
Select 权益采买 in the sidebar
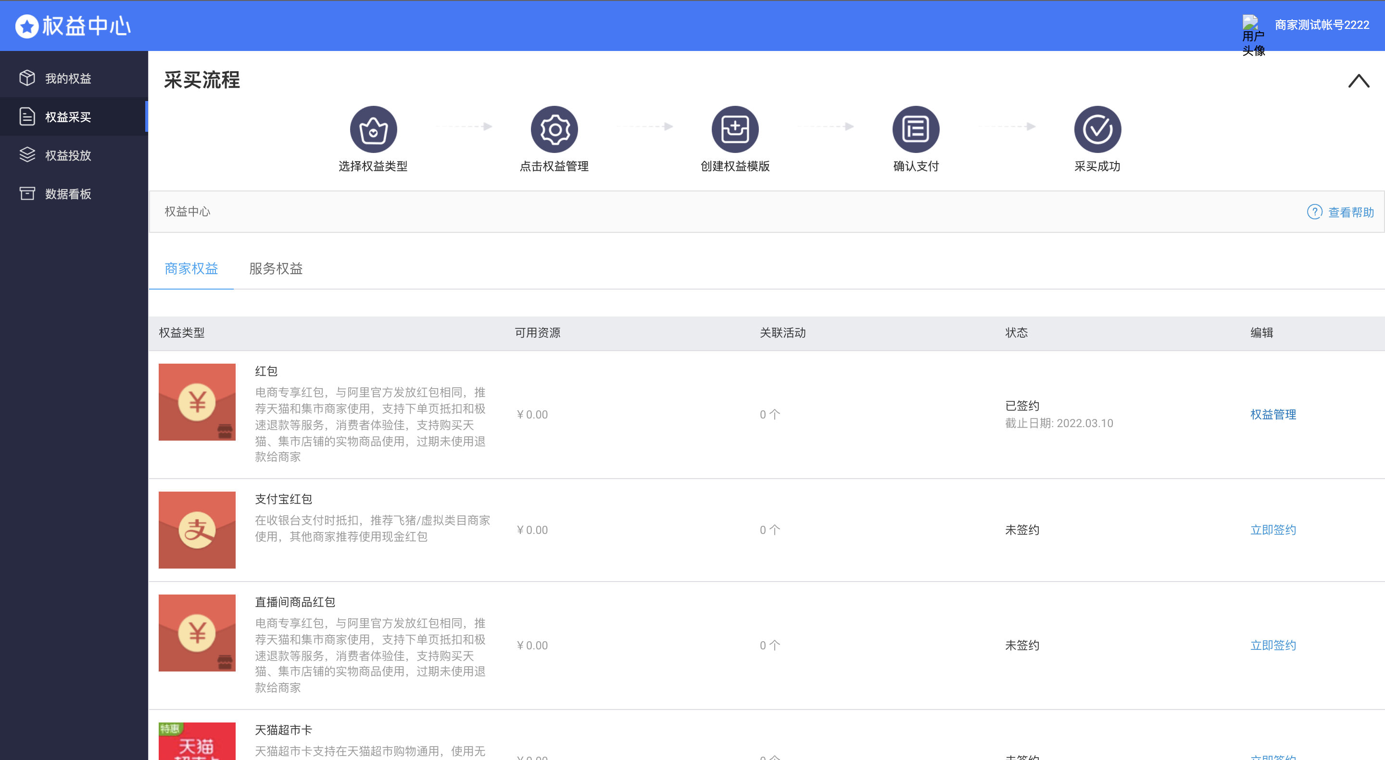pos(68,117)
